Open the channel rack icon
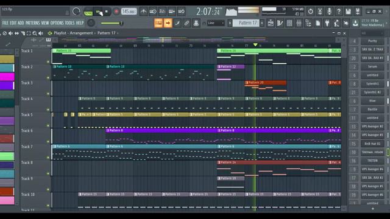 [x=289, y=23]
